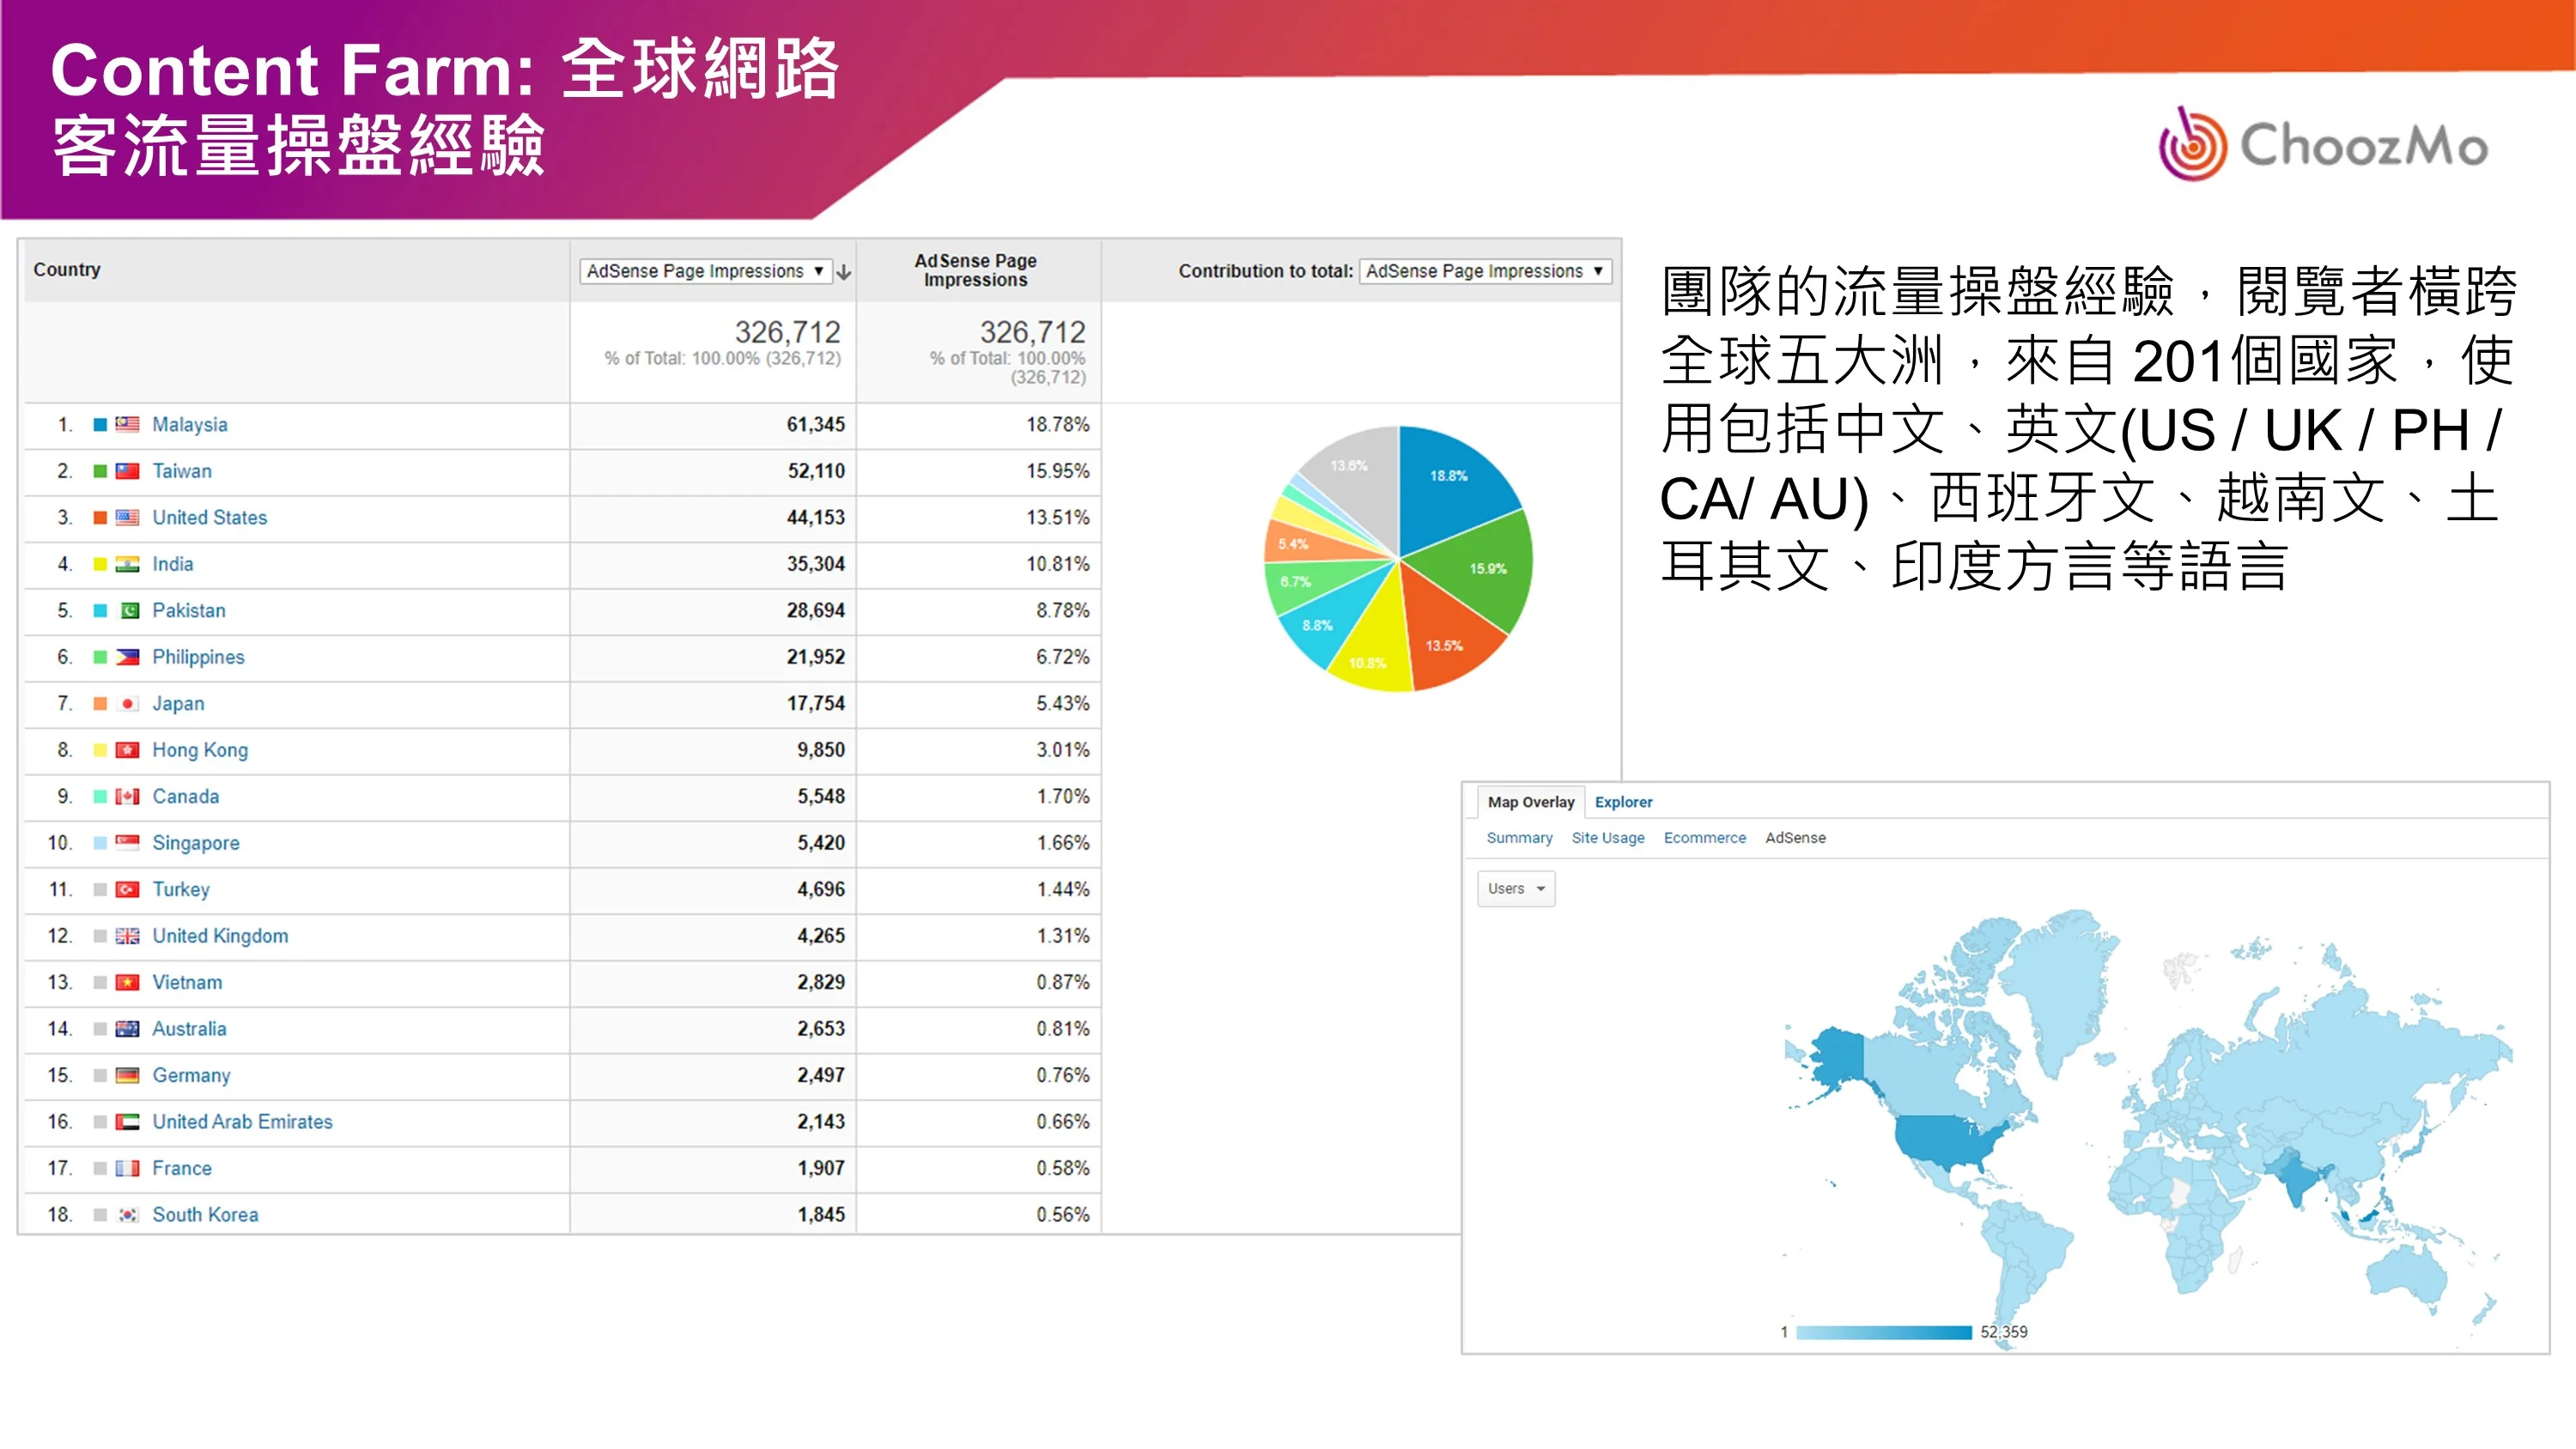Expand the Users dropdown in the map panel
Screen dimensions: 2576x1449
1516,889
